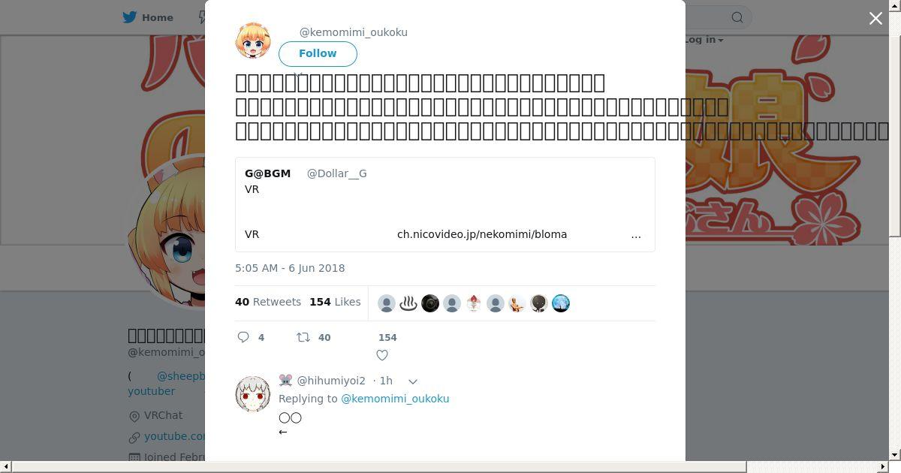Click the hihumiyoi2 reply avatar

pyautogui.click(x=253, y=393)
